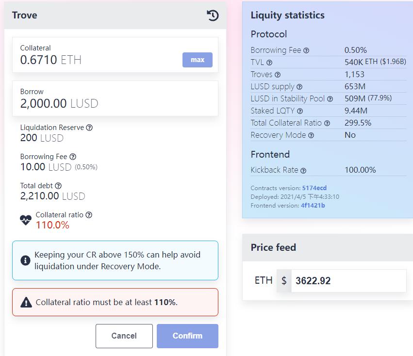Image resolution: width=413 pixels, height=356 pixels.
Task: Open contracts version 5174ecd link
Action: 314,188
